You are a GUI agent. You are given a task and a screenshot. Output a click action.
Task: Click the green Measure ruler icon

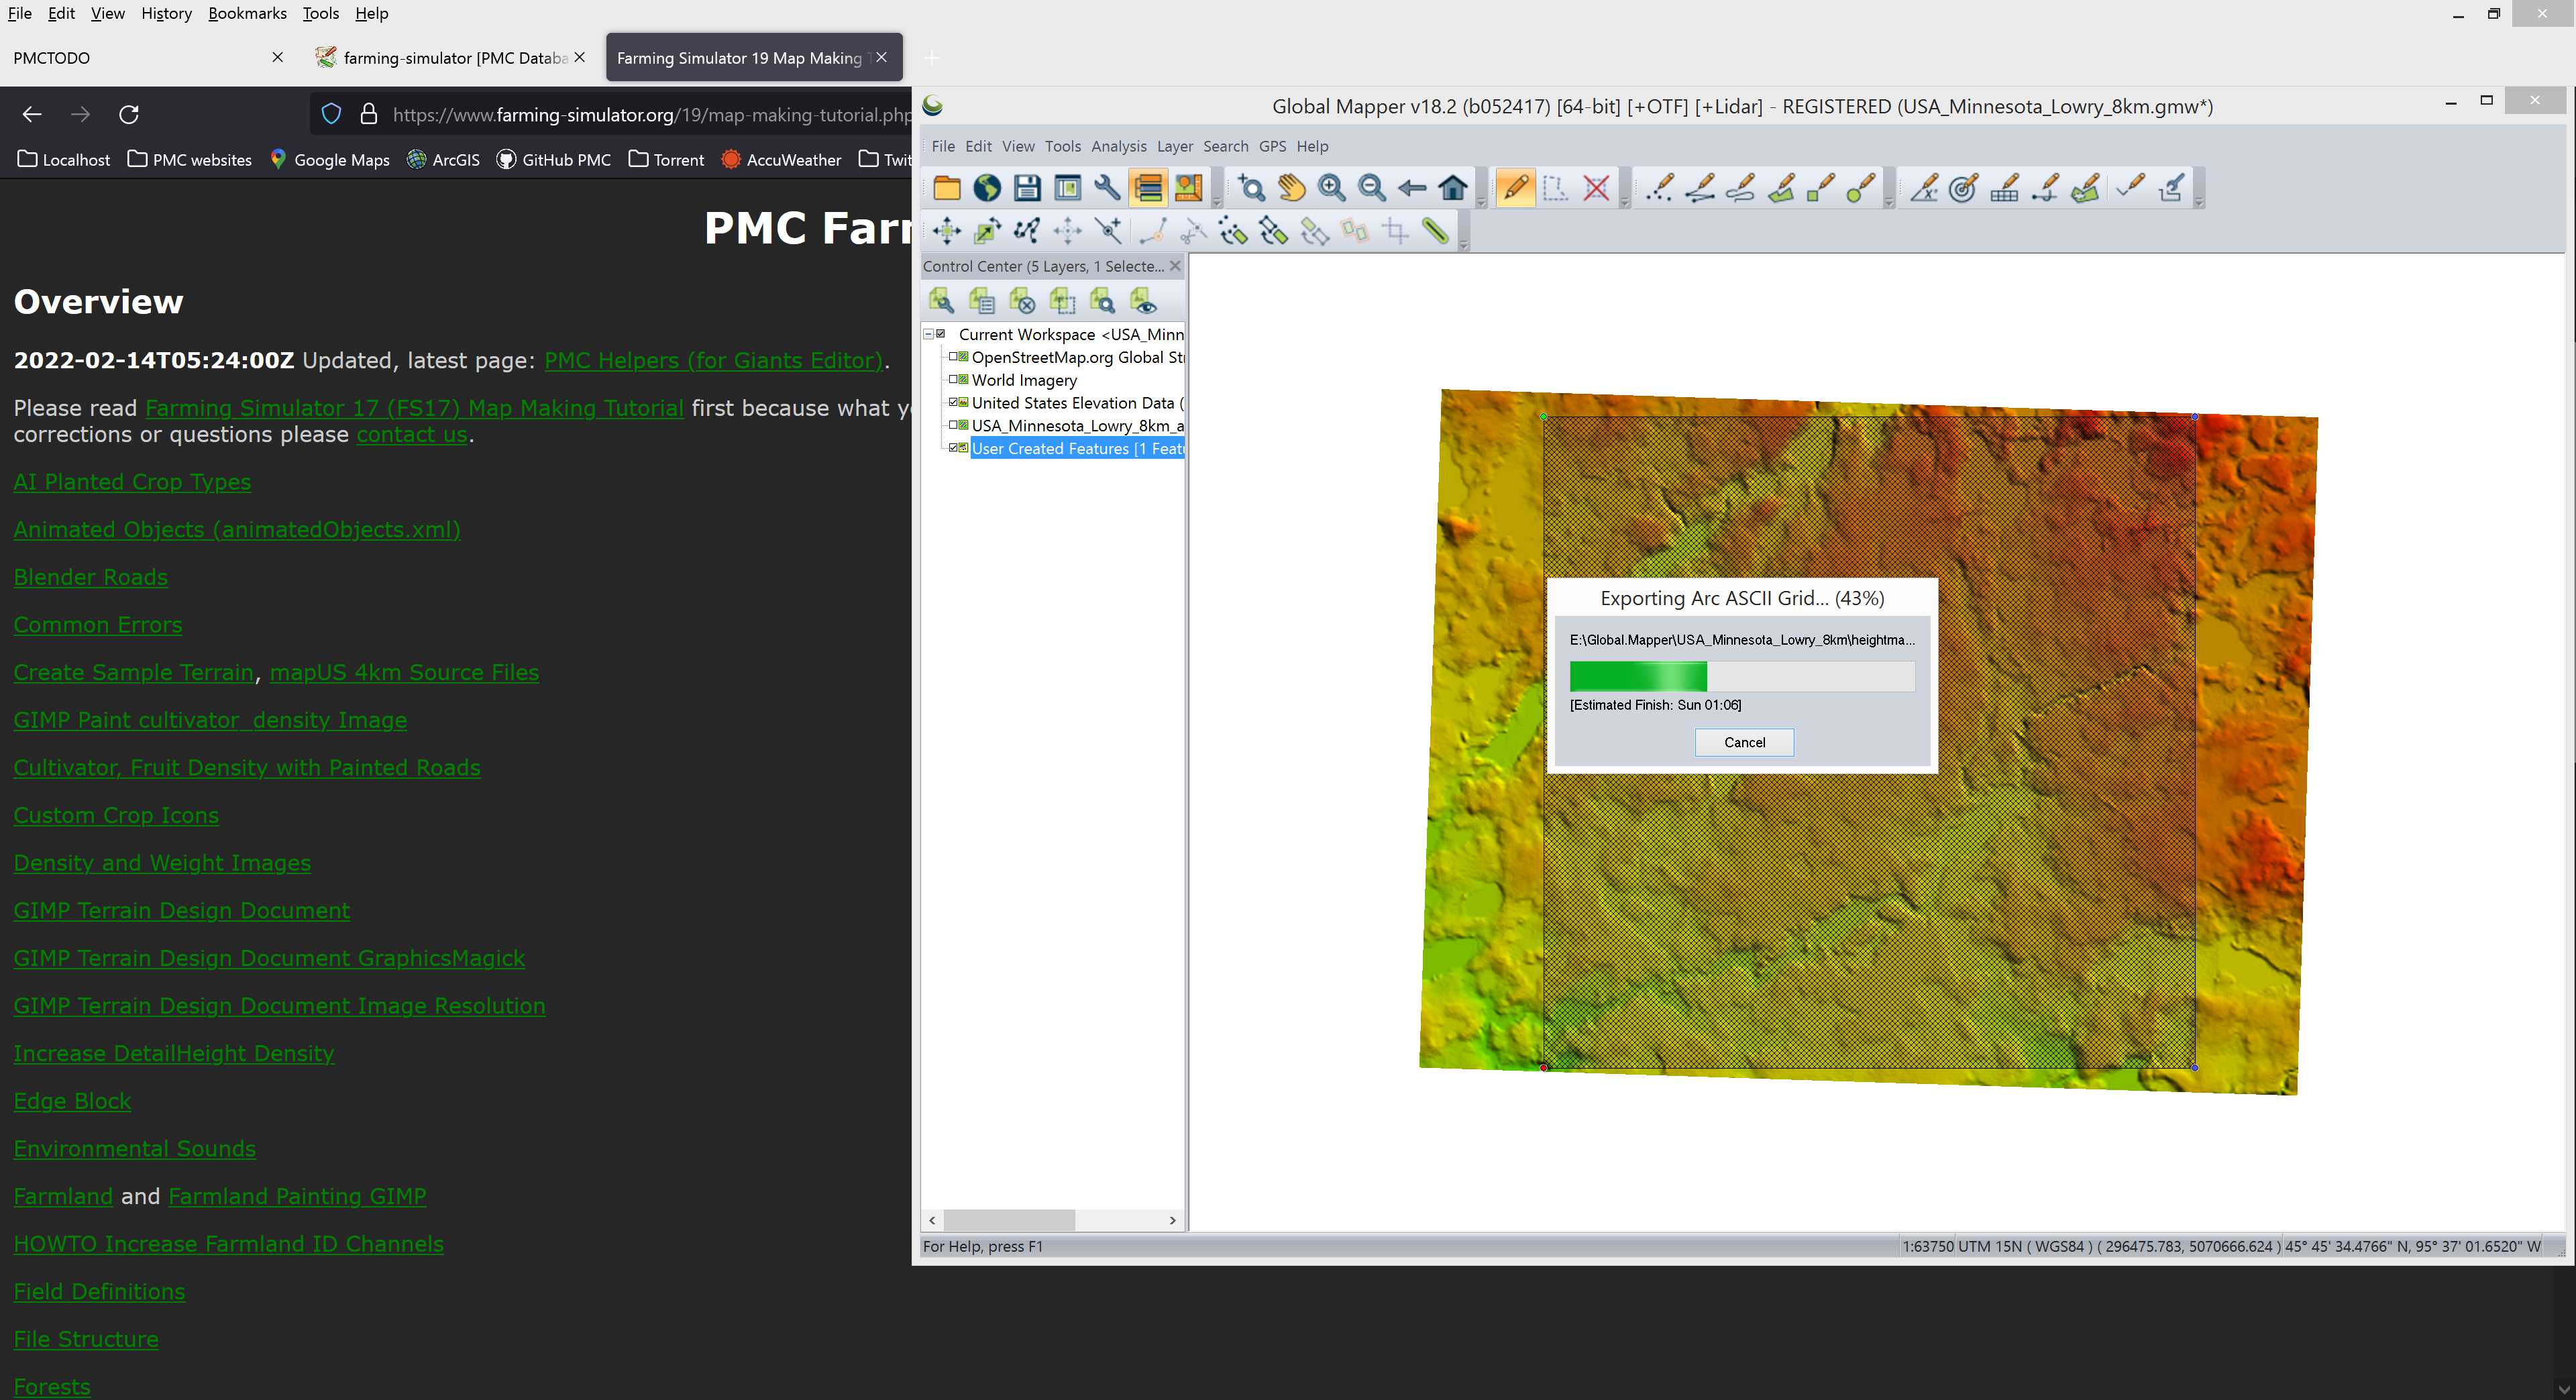click(1436, 231)
